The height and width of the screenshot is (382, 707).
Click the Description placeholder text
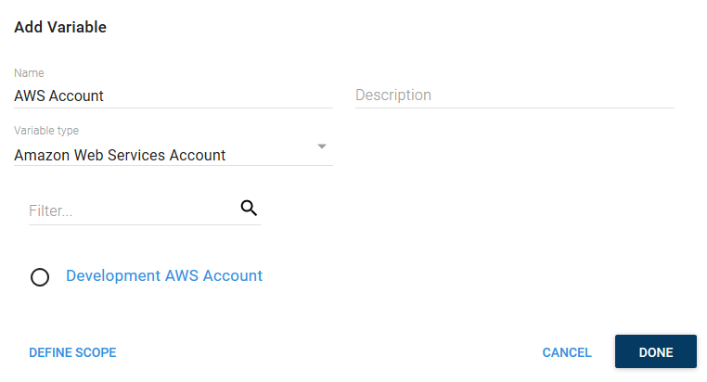coord(393,95)
